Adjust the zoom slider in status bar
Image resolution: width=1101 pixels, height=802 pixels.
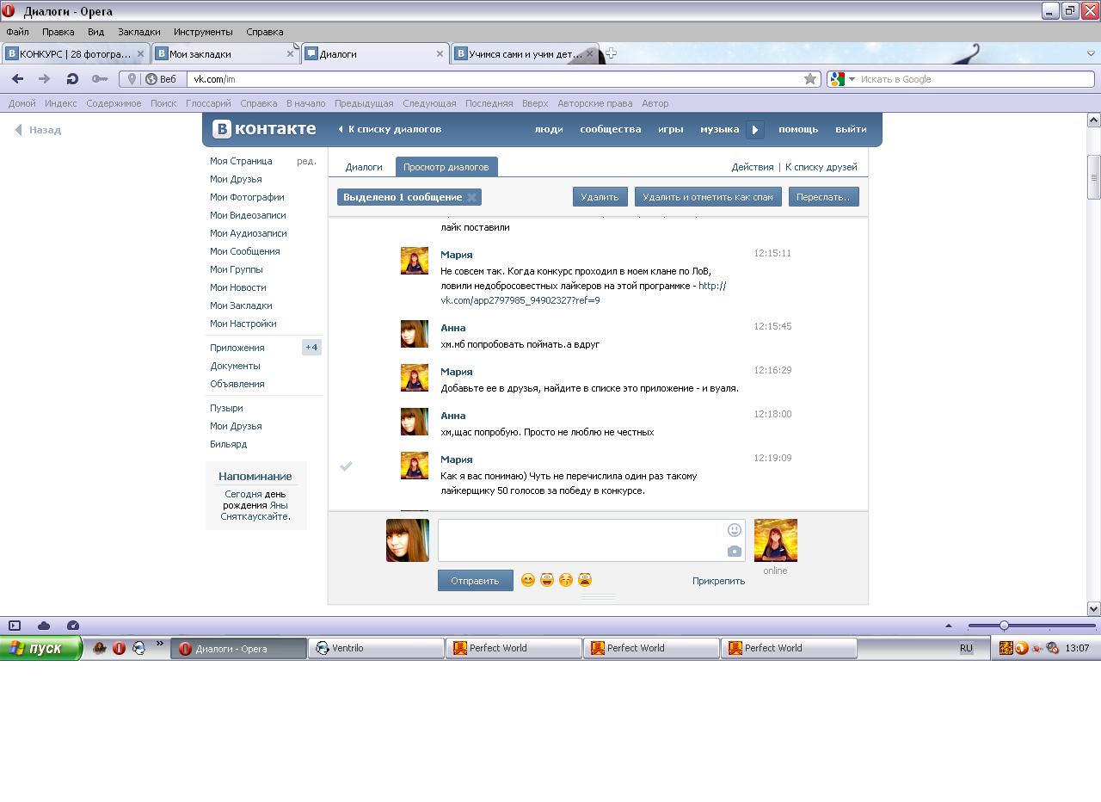coord(1003,626)
